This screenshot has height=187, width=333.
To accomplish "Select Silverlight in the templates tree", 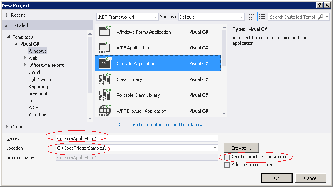I will (38, 93).
